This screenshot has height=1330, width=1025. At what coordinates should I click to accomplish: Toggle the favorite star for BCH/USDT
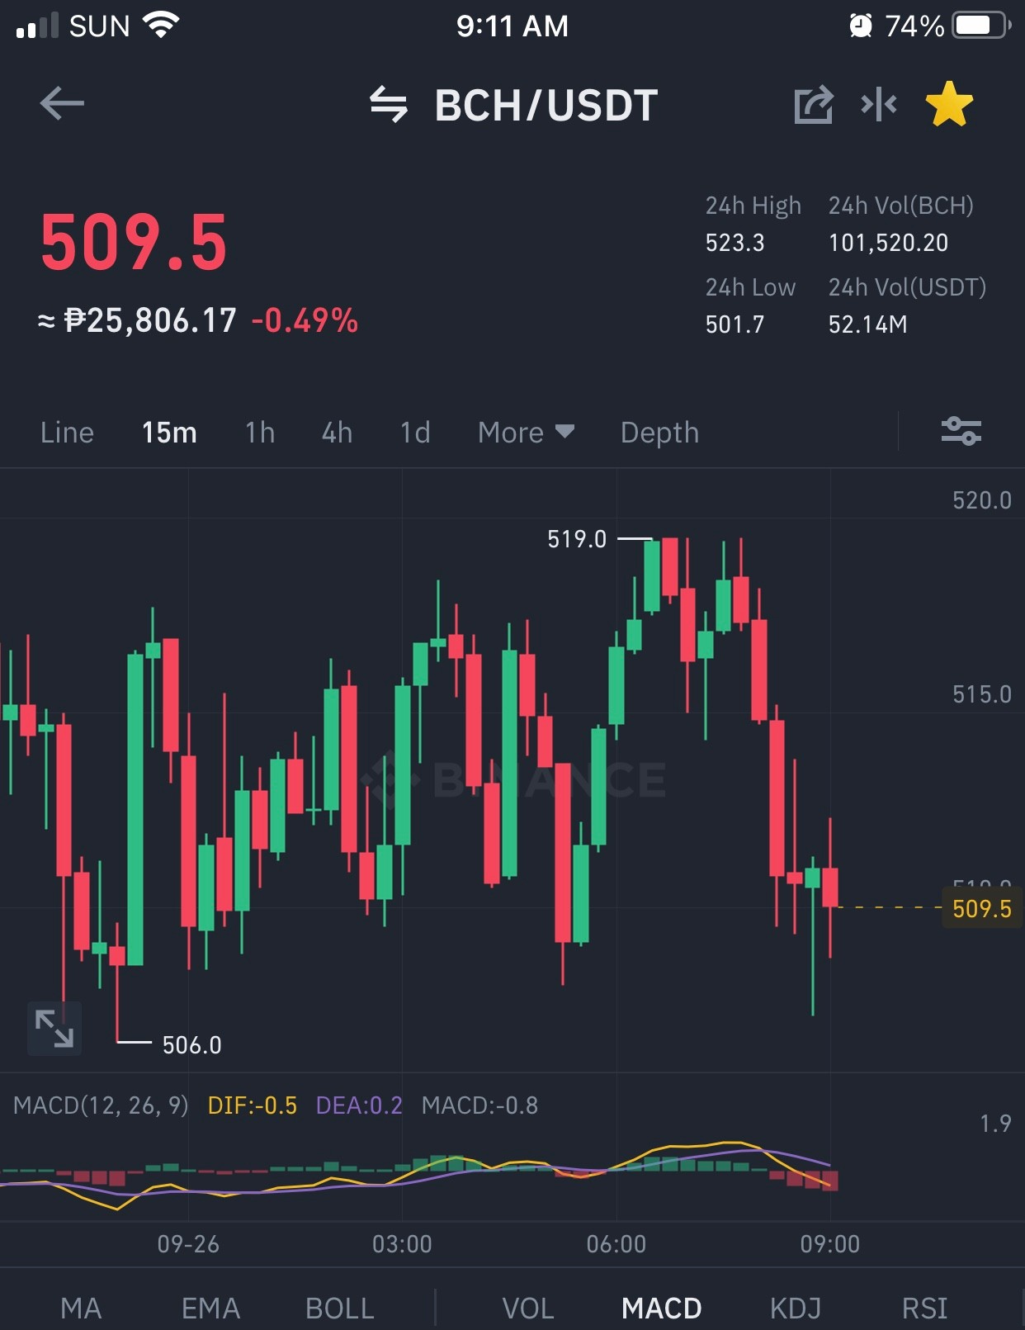pyautogui.click(x=949, y=104)
